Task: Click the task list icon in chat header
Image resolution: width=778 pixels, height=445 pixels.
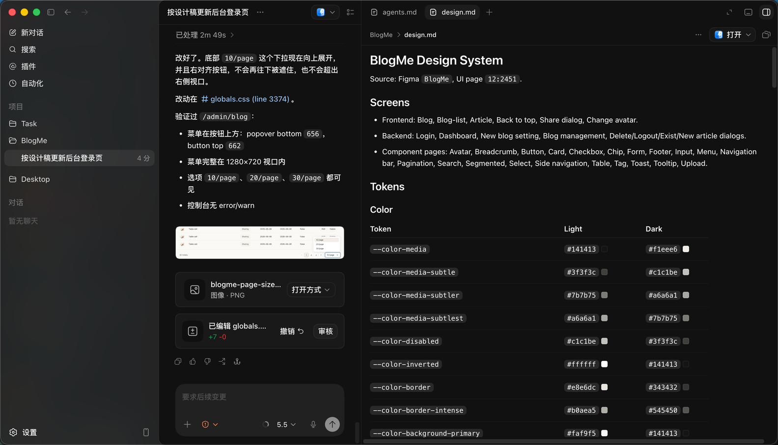Action: pos(350,12)
